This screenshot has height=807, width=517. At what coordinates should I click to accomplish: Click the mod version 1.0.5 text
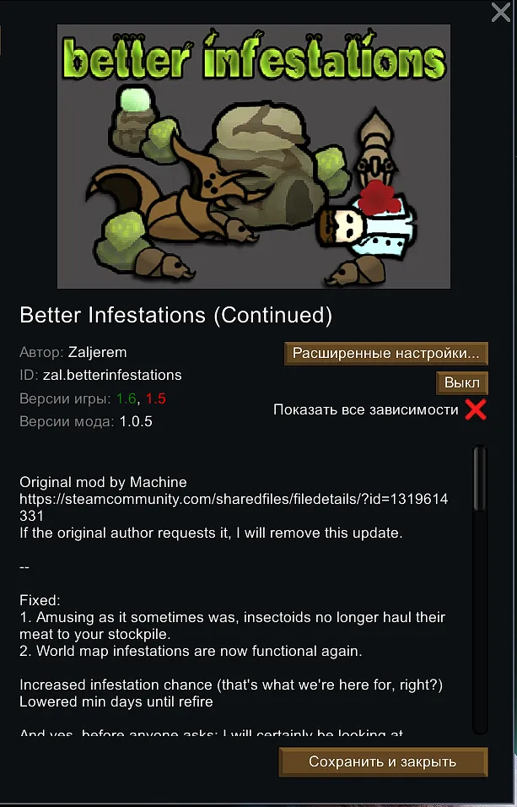(136, 422)
